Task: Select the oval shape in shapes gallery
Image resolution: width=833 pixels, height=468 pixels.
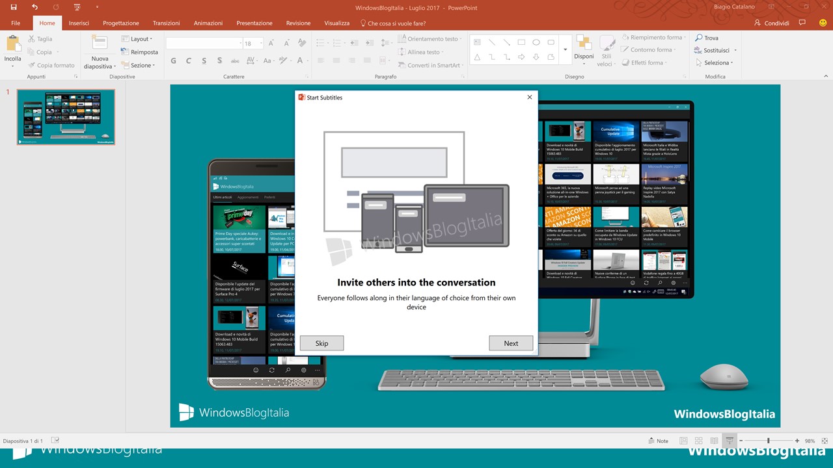Action: tap(536, 42)
